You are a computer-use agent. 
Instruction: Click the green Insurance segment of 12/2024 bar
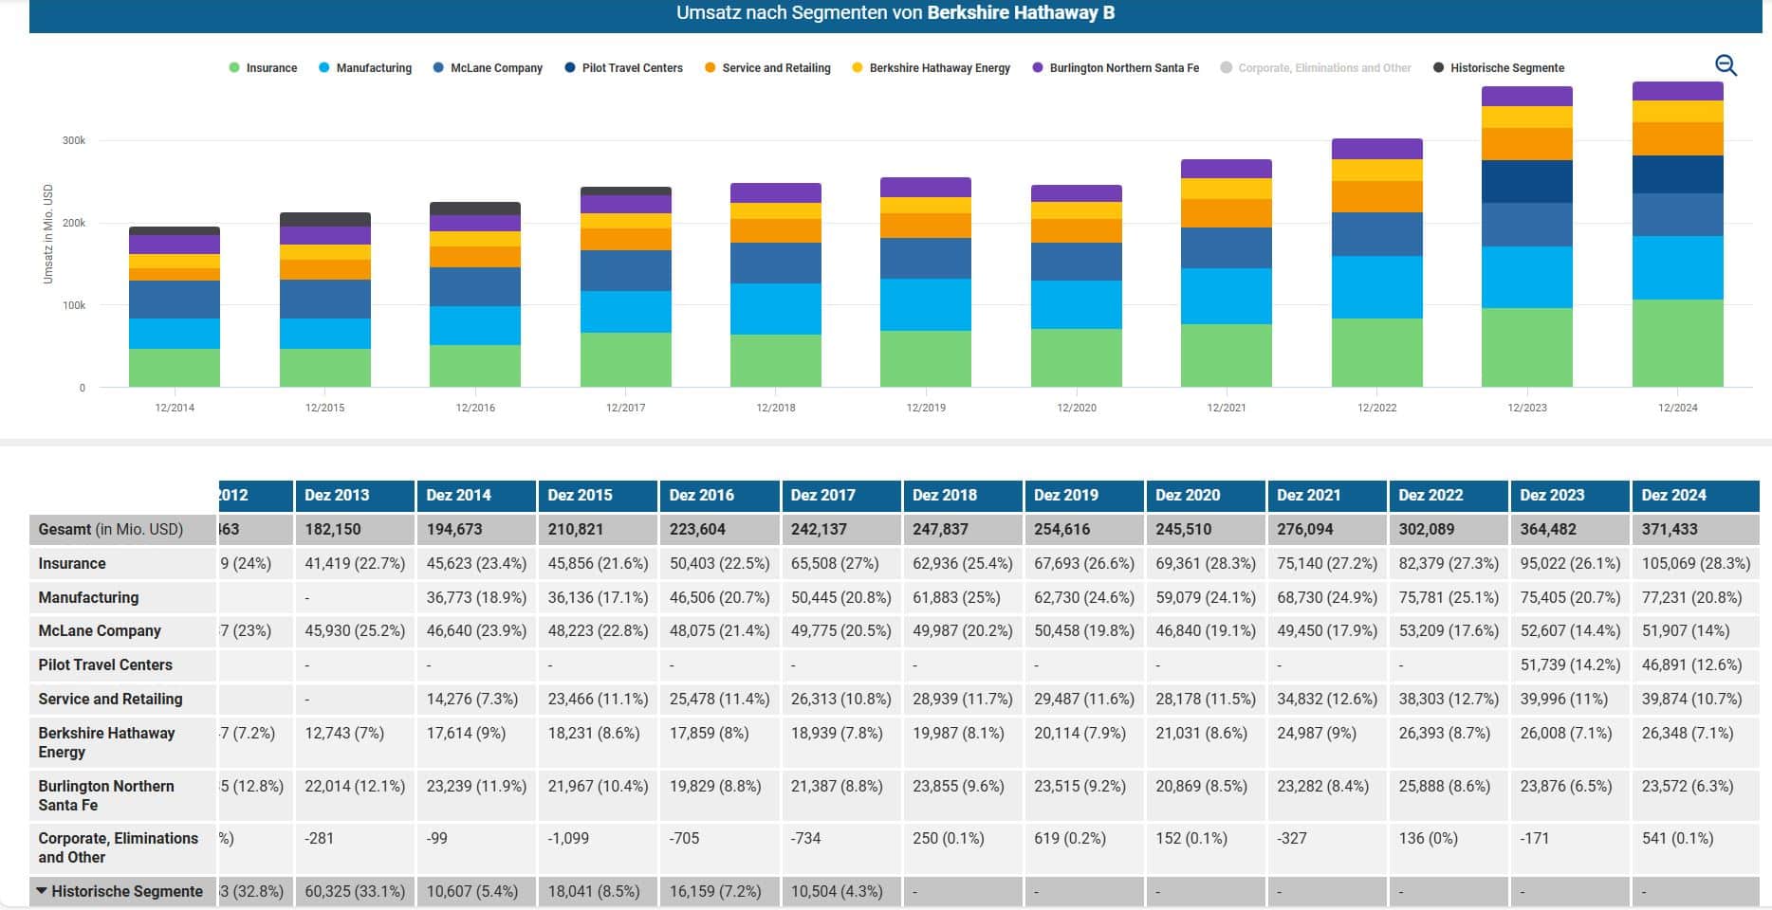tap(1677, 343)
